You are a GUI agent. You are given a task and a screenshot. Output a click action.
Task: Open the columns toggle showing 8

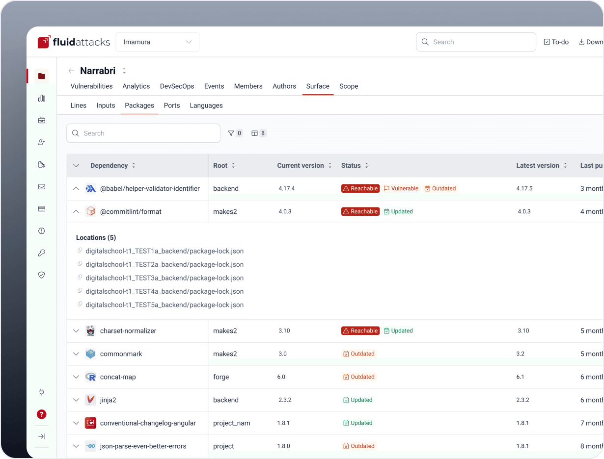pos(259,133)
